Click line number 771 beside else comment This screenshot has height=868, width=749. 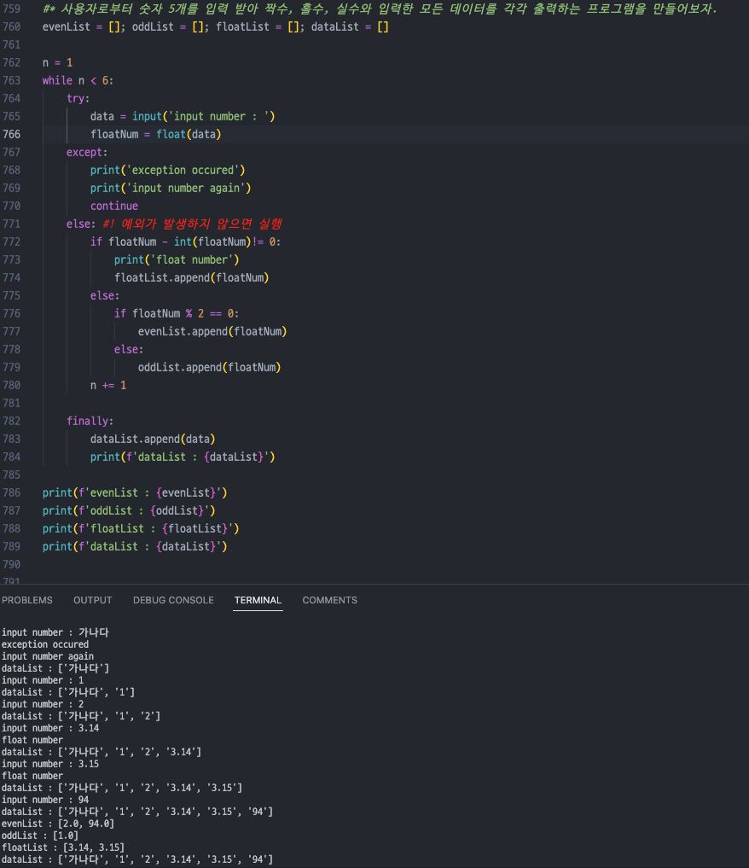pos(12,224)
